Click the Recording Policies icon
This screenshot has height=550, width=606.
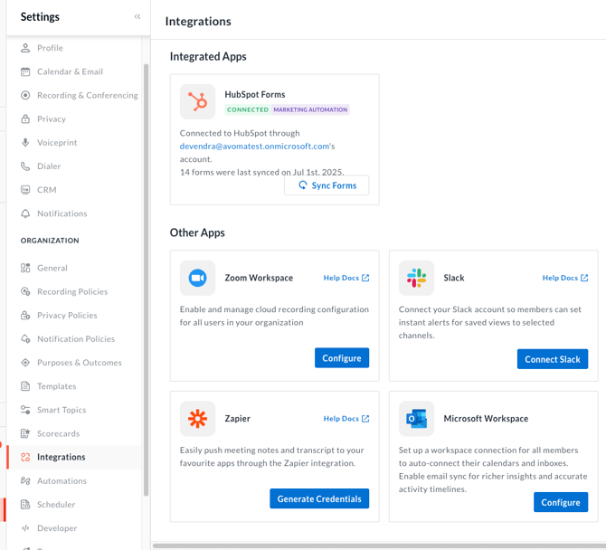[x=25, y=291]
